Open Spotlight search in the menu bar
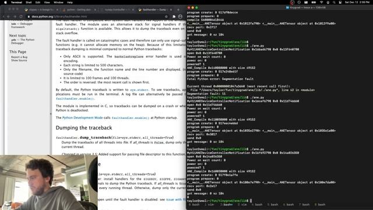373x210 pixels. pyautogui.click(x=334, y=2)
